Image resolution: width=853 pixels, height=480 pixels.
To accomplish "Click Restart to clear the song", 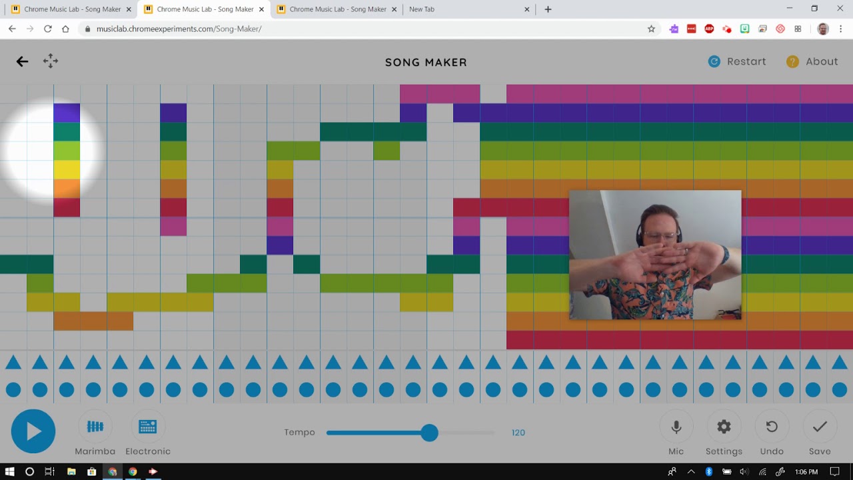I will (x=737, y=61).
